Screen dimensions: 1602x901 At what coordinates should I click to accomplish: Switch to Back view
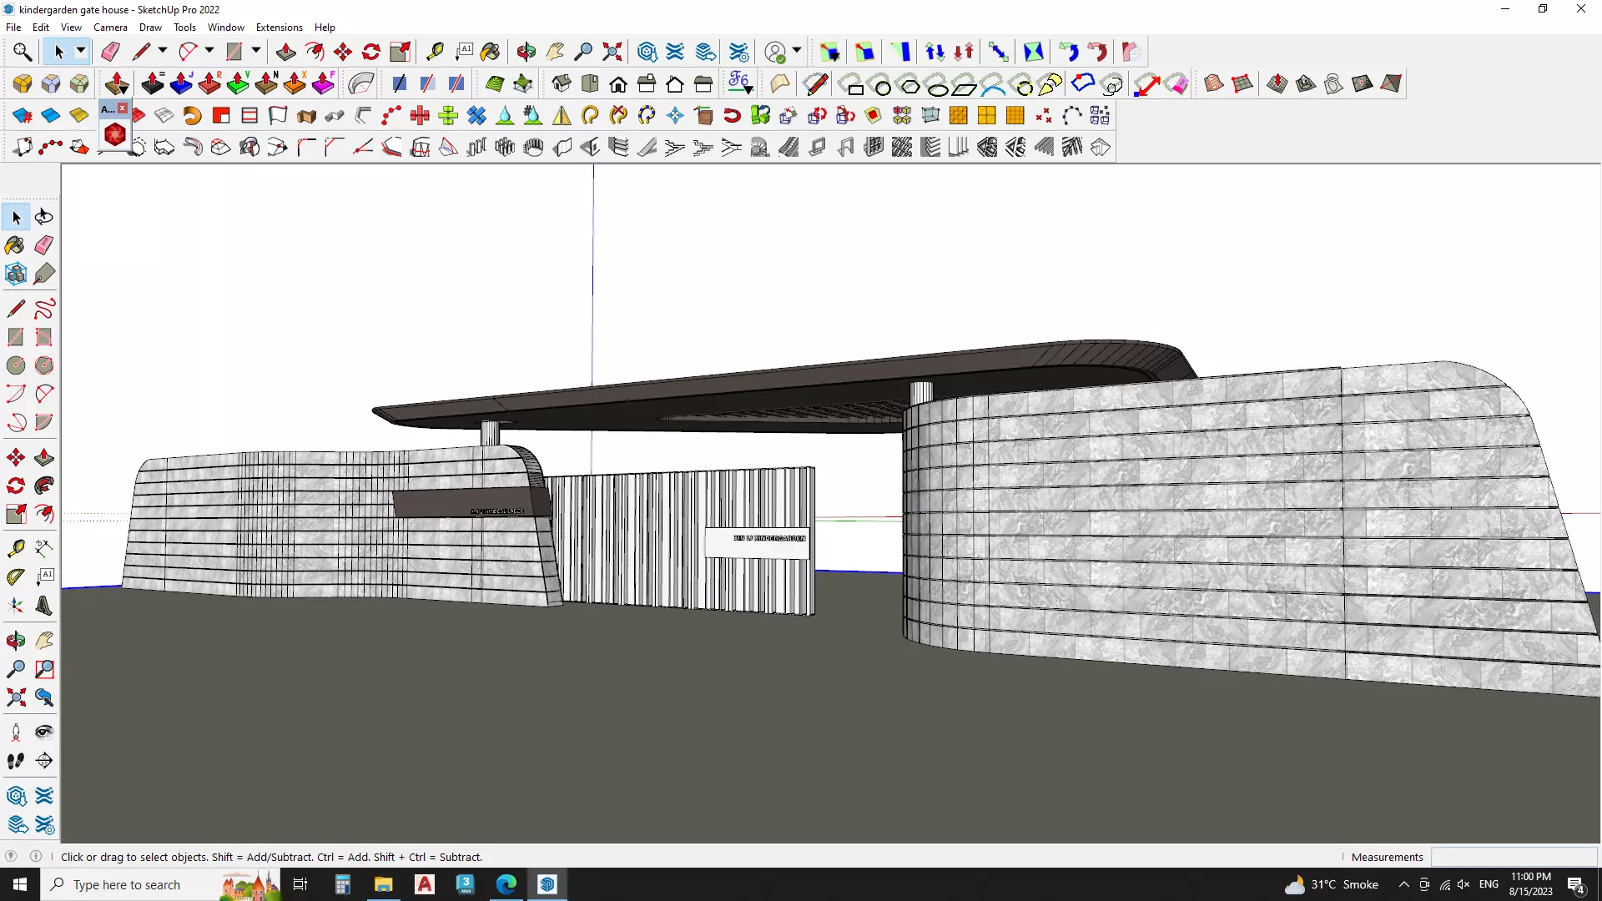pyautogui.click(x=675, y=83)
